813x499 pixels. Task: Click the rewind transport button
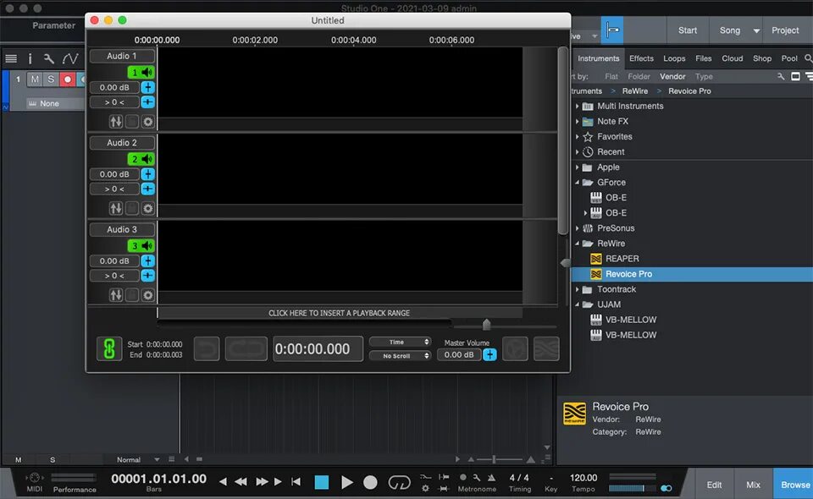coord(241,482)
